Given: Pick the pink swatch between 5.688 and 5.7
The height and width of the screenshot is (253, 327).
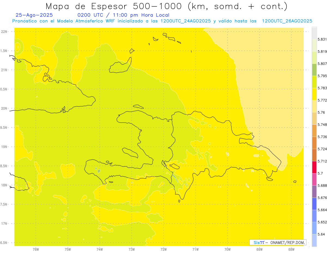Looking at the screenshot, I should (x=314, y=180).
